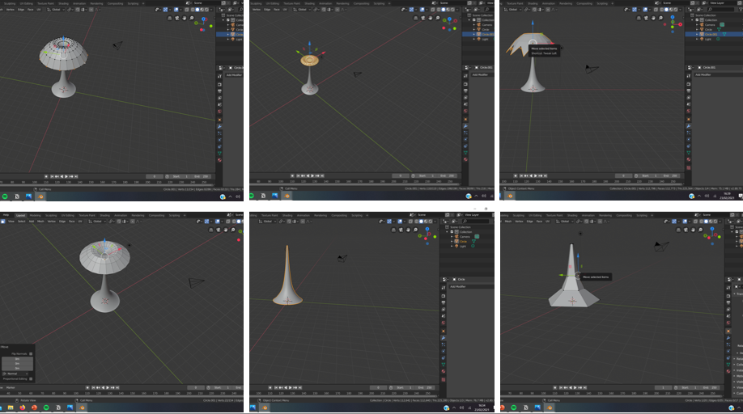This screenshot has width=743, height=414.
Task: Switch to Modeling workspace tab in Flip Normals screenshot
Action: click(x=35, y=215)
